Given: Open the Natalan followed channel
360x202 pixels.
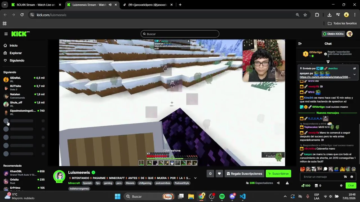Looking at the screenshot, I should pyautogui.click(x=24, y=96).
